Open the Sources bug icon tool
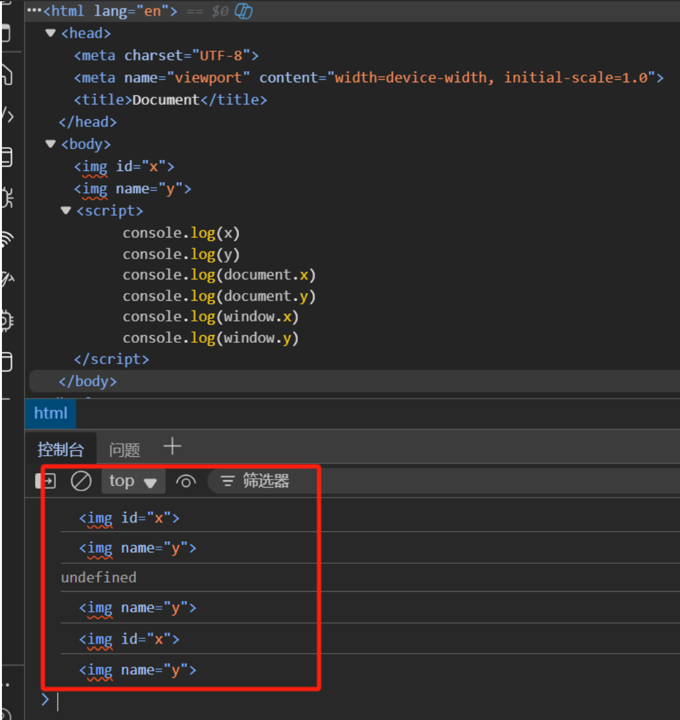 point(6,198)
